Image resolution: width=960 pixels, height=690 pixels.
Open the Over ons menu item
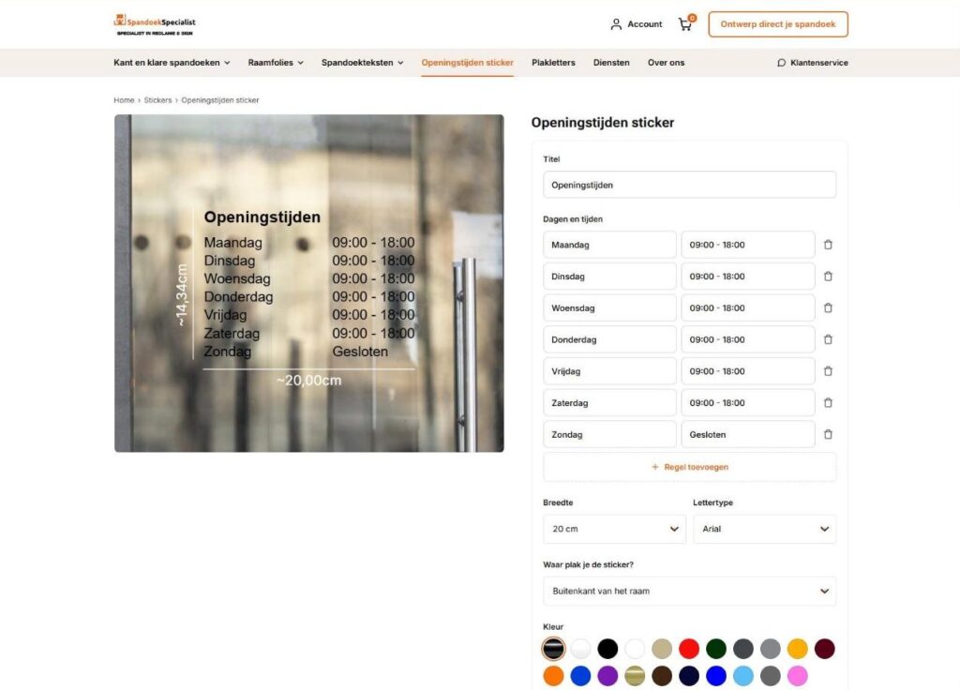[667, 63]
